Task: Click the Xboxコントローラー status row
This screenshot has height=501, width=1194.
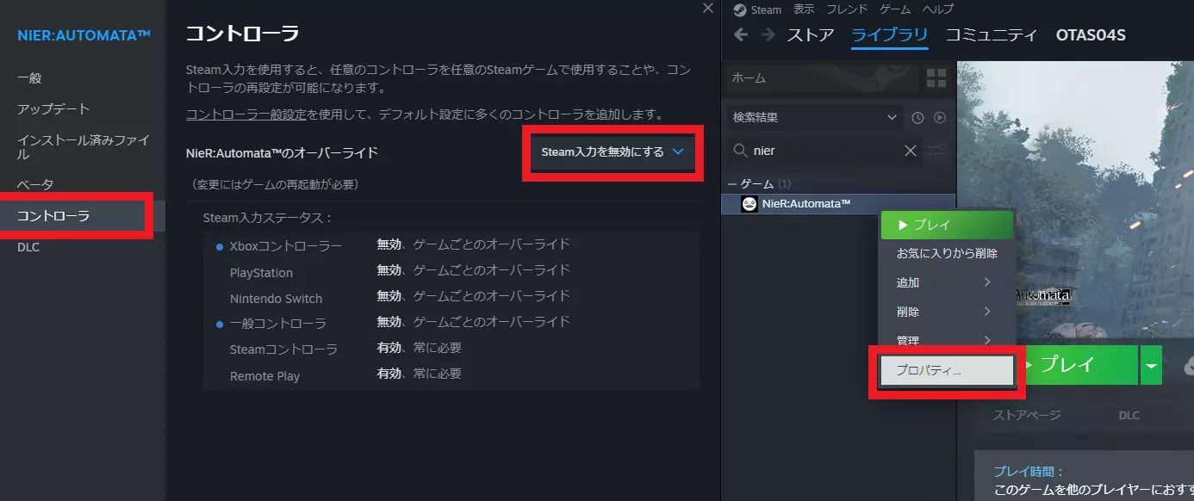Action: point(451,245)
